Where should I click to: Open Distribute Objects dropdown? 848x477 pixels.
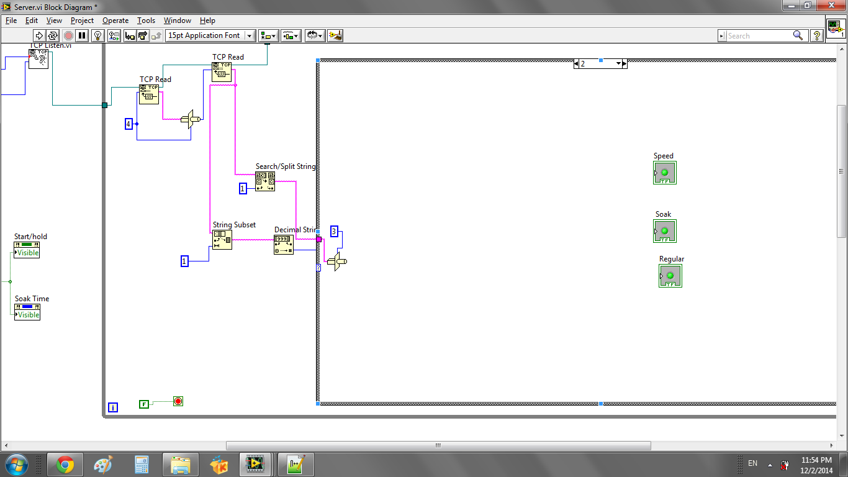click(x=291, y=36)
